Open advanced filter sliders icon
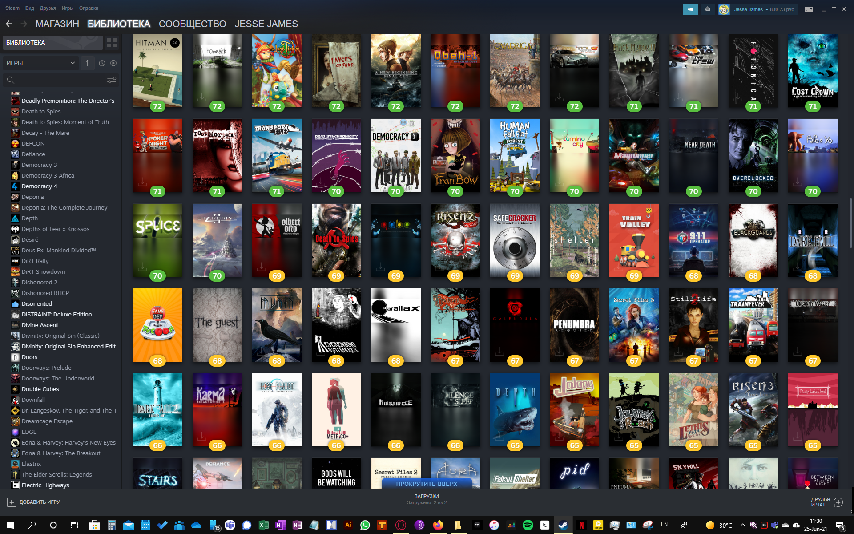854x534 pixels. 112,80
